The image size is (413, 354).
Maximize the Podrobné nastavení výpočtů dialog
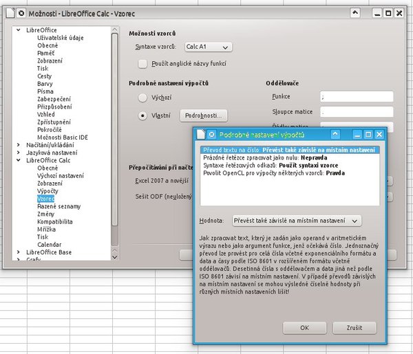coord(368,135)
